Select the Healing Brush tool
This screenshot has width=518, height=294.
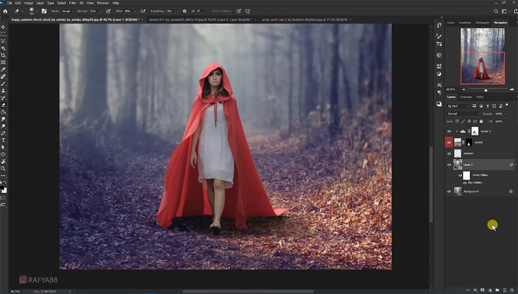coord(4,77)
